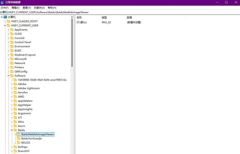Expand the Microsoft key arrow
Image resolution: width=240 pixels, height=154 pixels.
pyautogui.click(x=8, y=59)
